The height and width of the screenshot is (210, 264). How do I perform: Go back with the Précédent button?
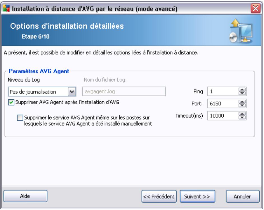159,196
